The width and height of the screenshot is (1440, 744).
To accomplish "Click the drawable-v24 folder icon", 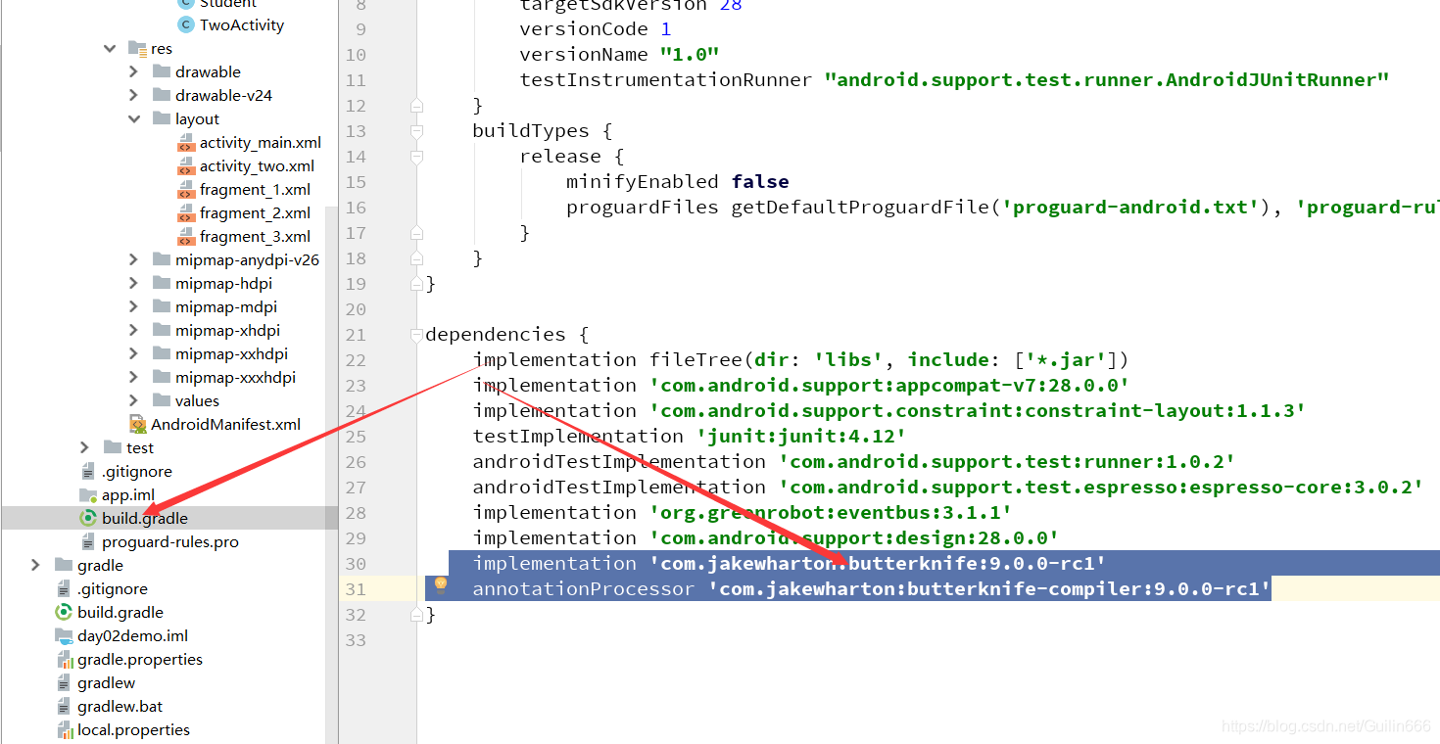I will [162, 96].
